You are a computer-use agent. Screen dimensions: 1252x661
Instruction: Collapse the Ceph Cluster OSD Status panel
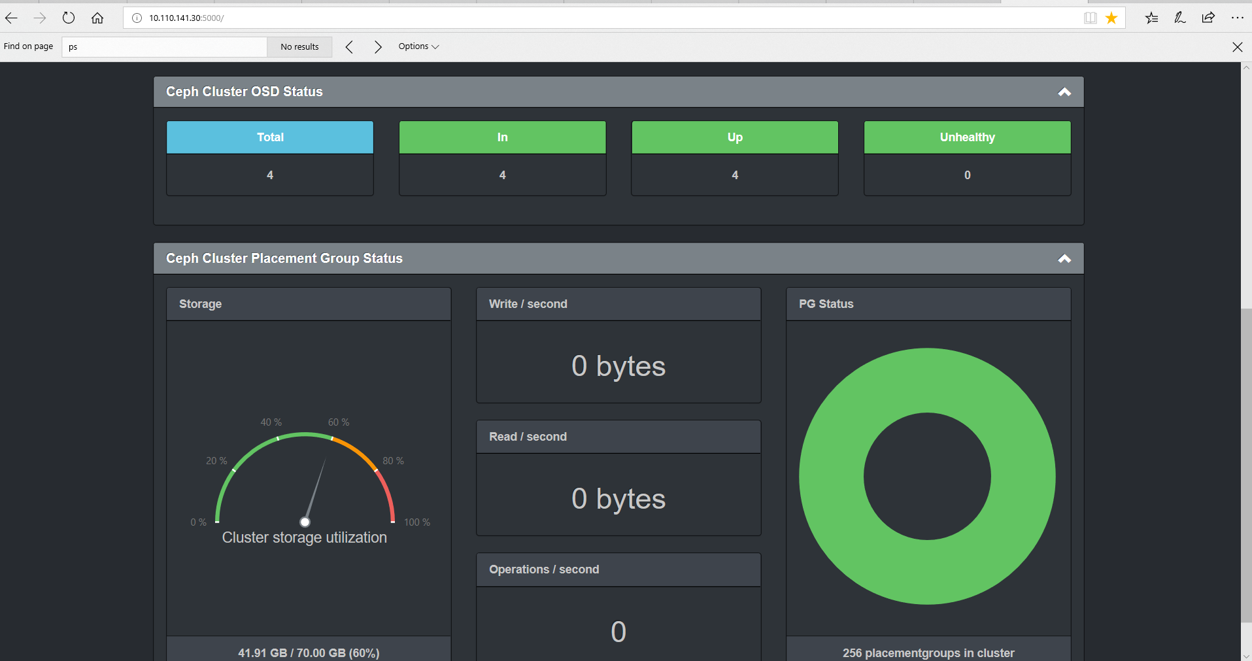click(1064, 92)
